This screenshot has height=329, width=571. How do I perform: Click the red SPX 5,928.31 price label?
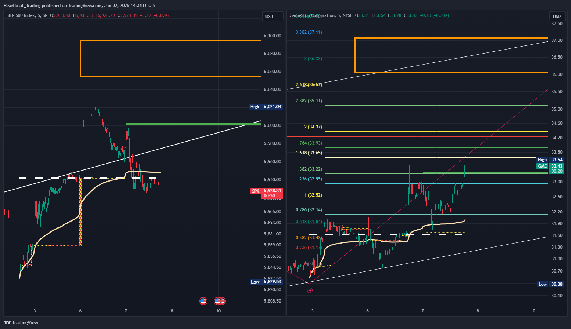pos(267,193)
